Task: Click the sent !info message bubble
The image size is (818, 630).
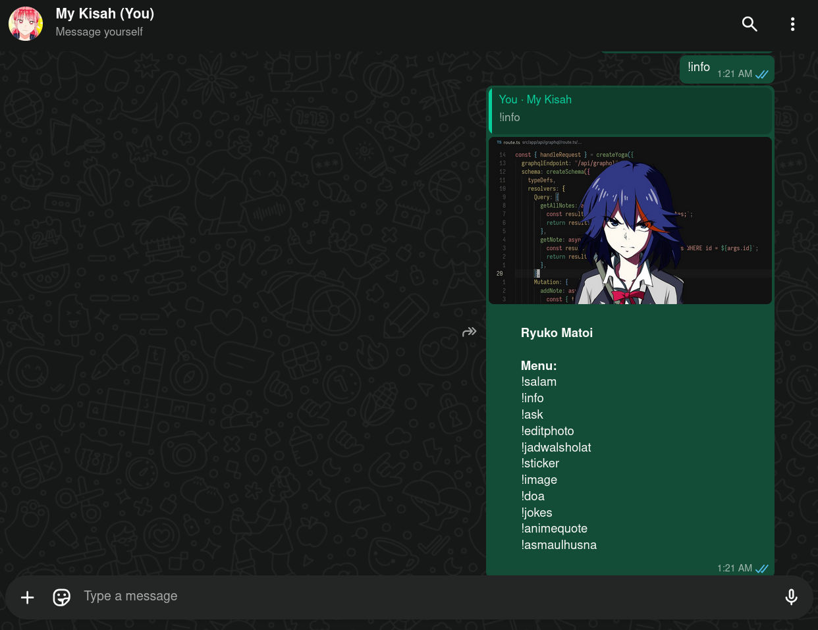Action: (x=726, y=69)
